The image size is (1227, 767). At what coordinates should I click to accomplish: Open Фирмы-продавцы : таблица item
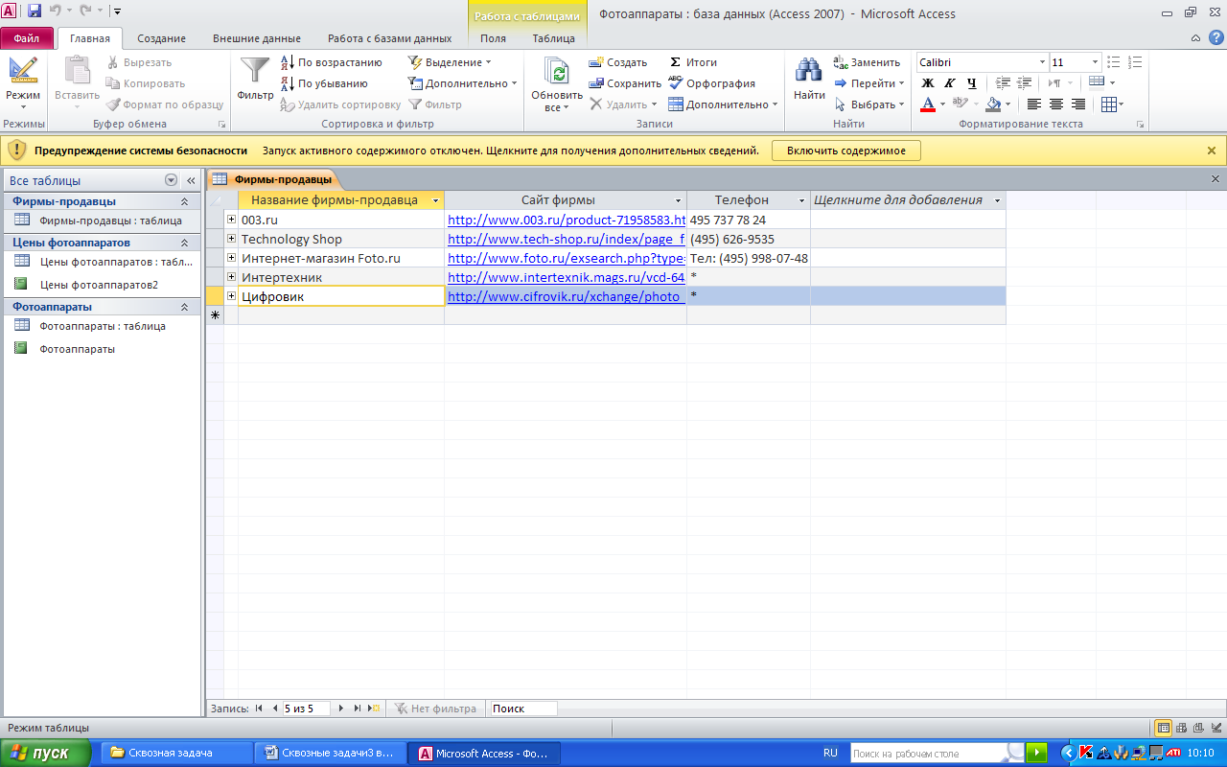click(102, 221)
